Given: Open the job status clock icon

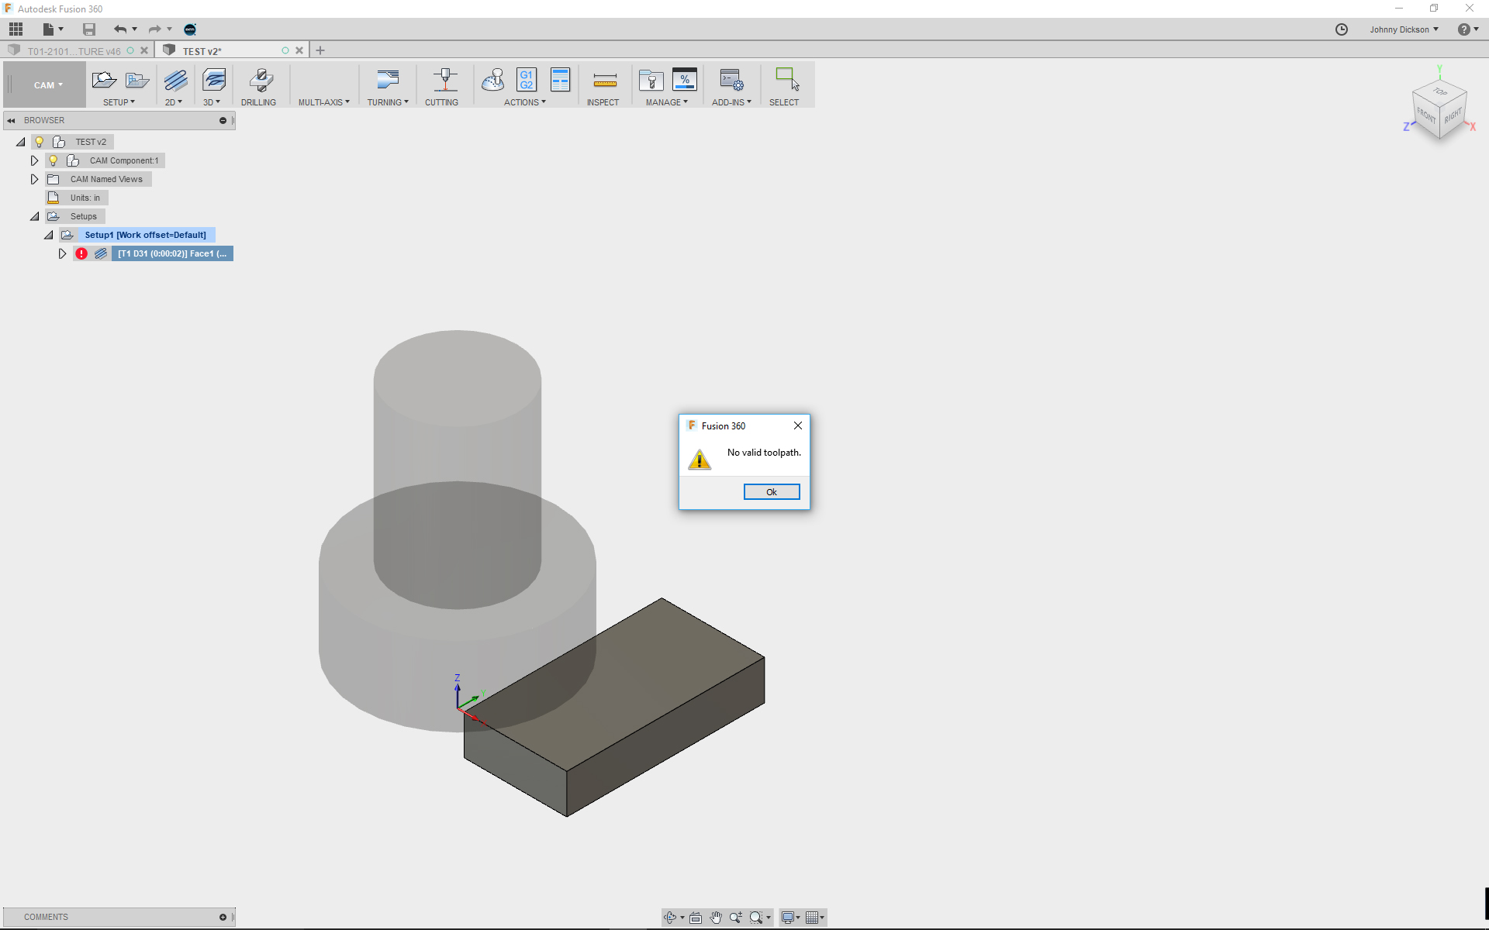Looking at the screenshot, I should [1342, 29].
